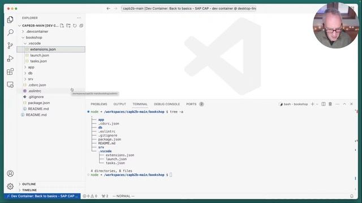
Task: Click the New Folder icon in Explorer header
Action: coord(68,25)
